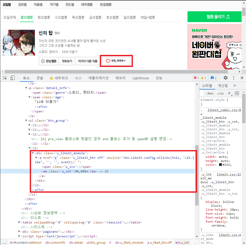
Task: Switch to 일요웹툰 tab
Action: [130, 17]
